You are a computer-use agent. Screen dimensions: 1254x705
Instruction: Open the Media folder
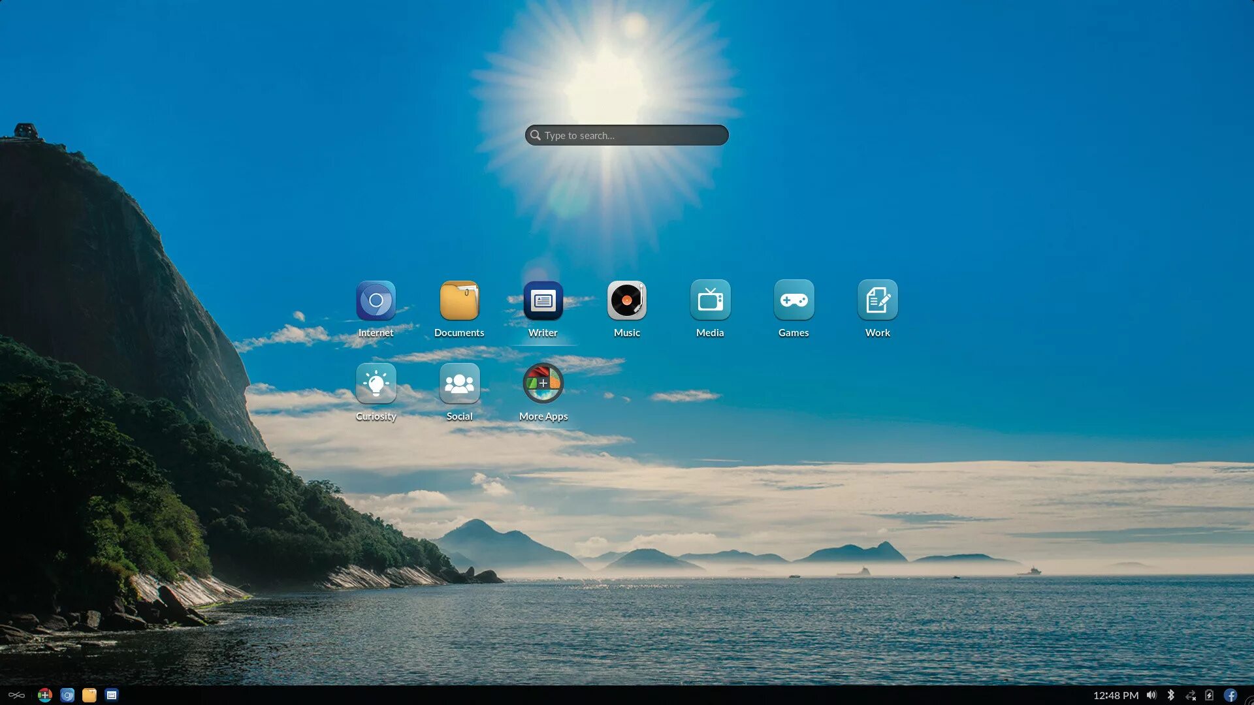pyautogui.click(x=710, y=301)
